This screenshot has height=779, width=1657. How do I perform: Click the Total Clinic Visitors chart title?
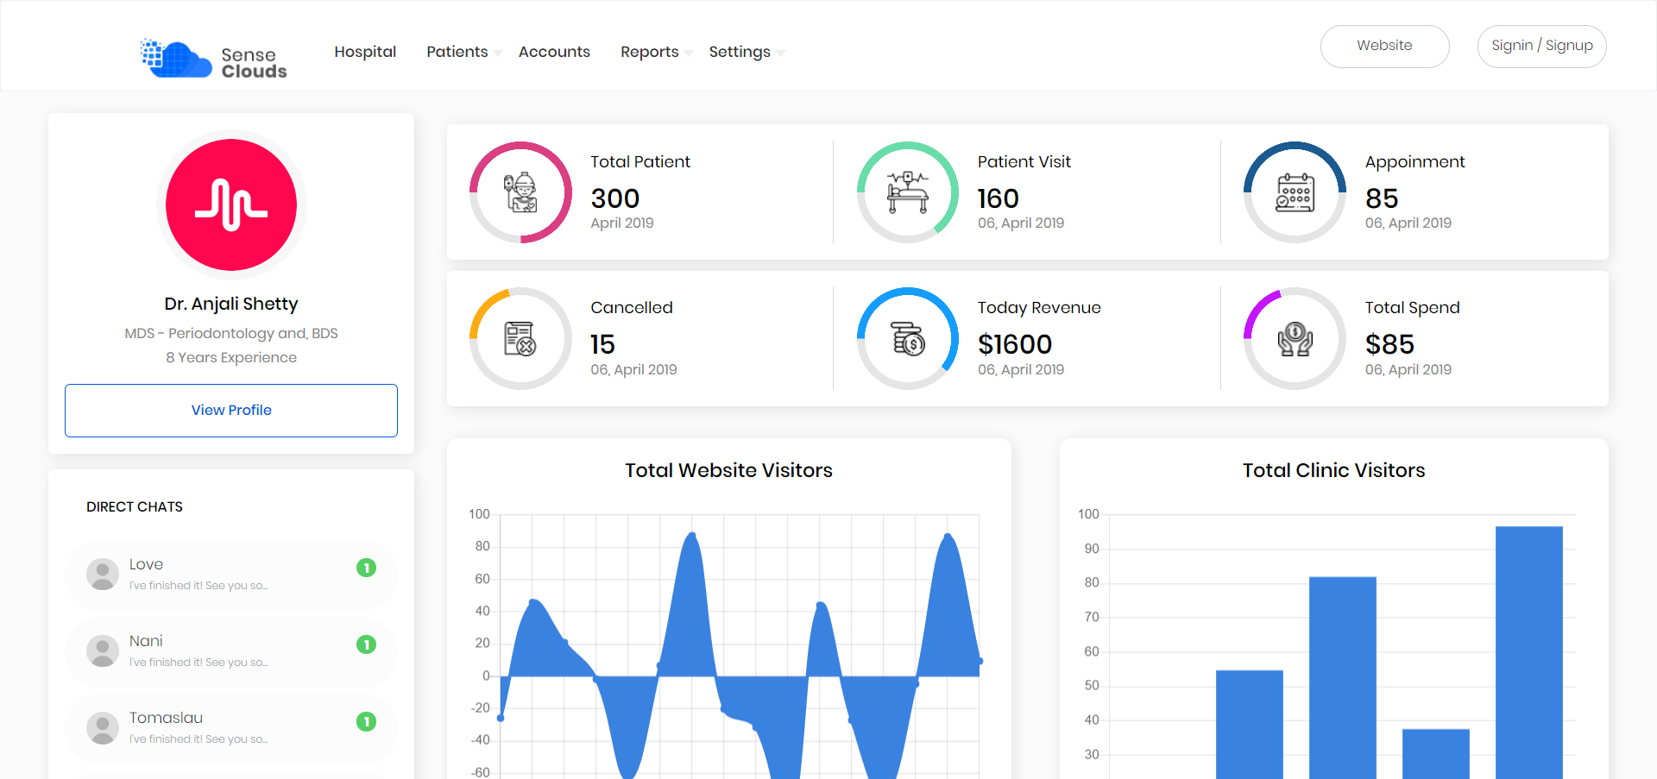pyautogui.click(x=1334, y=470)
